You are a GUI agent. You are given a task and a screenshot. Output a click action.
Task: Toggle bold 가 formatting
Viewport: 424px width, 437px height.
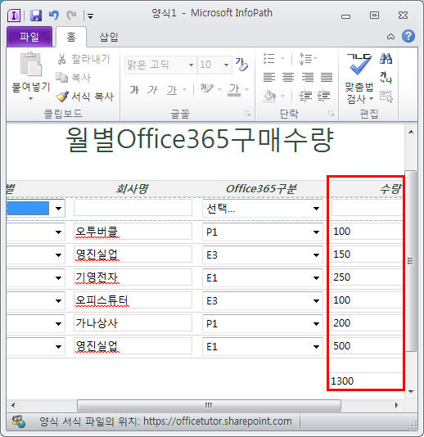[x=134, y=90]
